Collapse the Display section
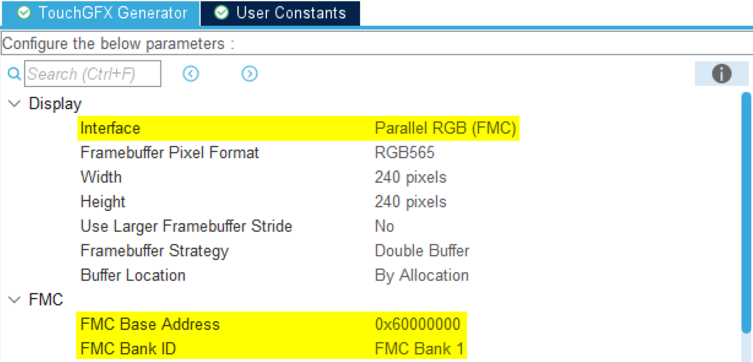This screenshot has height=362, width=753. pos(15,103)
